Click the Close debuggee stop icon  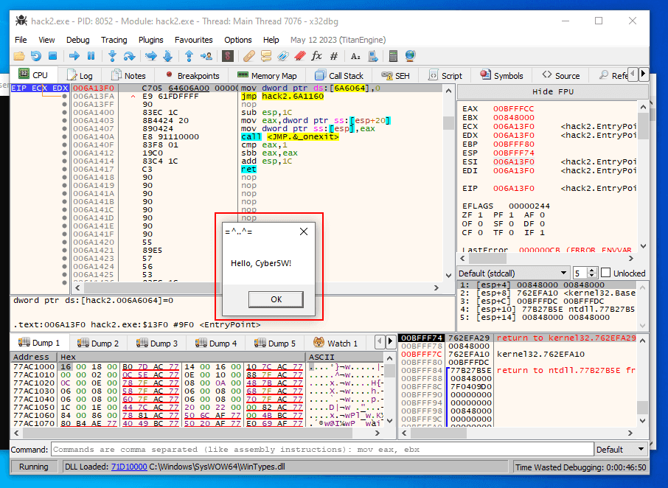[x=53, y=55]
